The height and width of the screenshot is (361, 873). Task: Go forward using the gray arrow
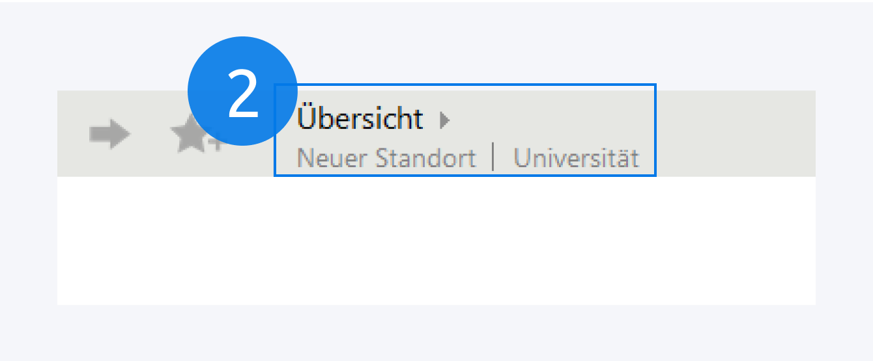click(x=110, y=134)
